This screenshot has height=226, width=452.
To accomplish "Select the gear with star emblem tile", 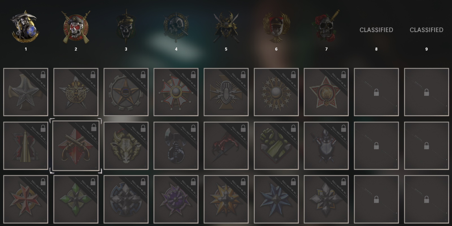I will 126,92.
